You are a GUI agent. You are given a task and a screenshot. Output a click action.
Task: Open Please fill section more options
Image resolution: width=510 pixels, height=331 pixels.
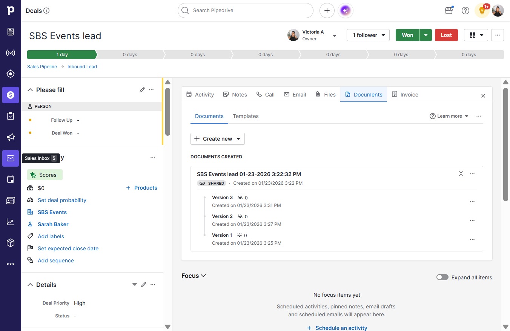151,90
